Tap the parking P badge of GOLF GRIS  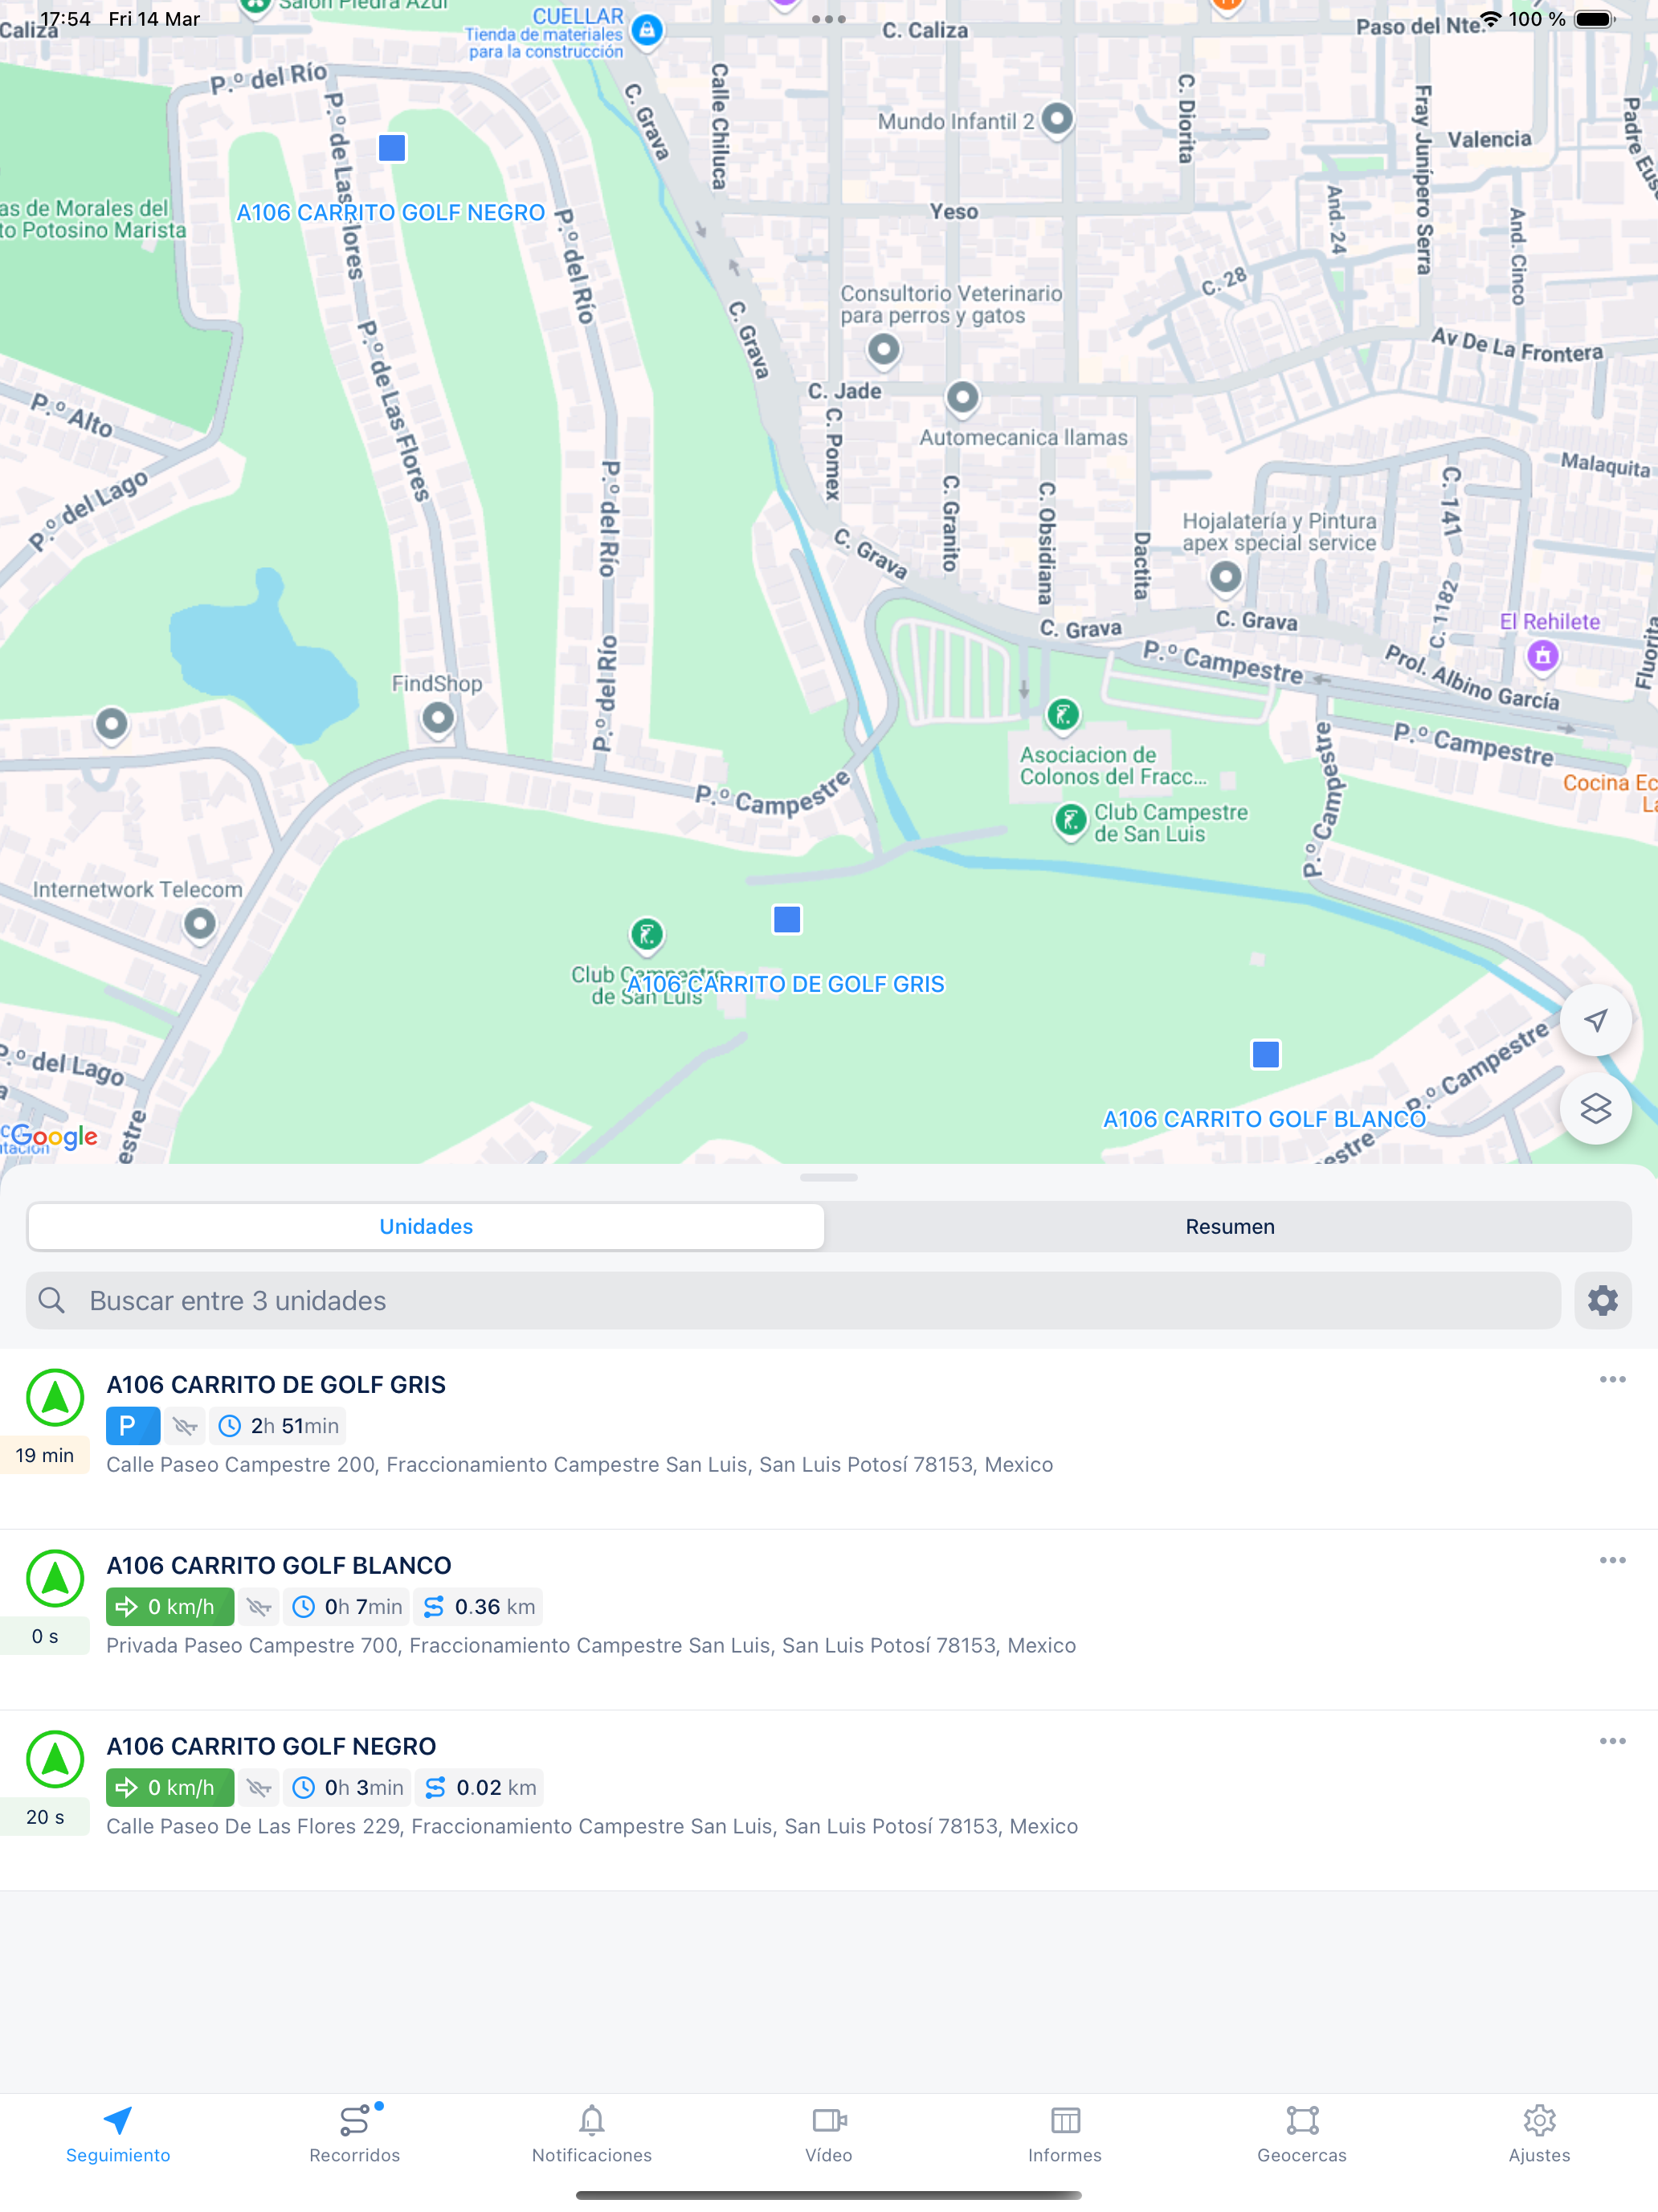click(133, 1426)
